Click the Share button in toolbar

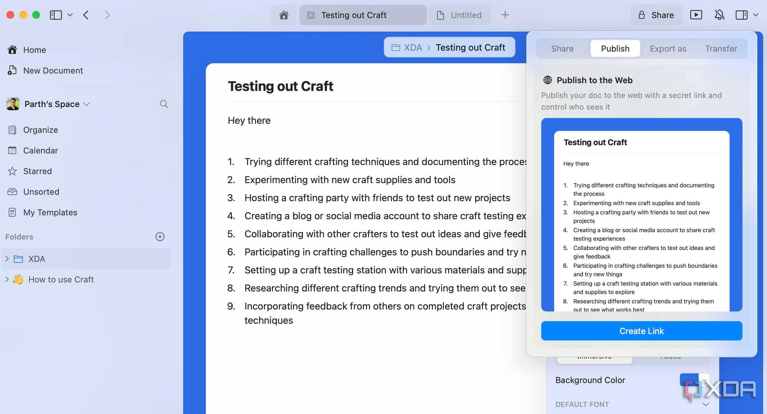[657, 15]
